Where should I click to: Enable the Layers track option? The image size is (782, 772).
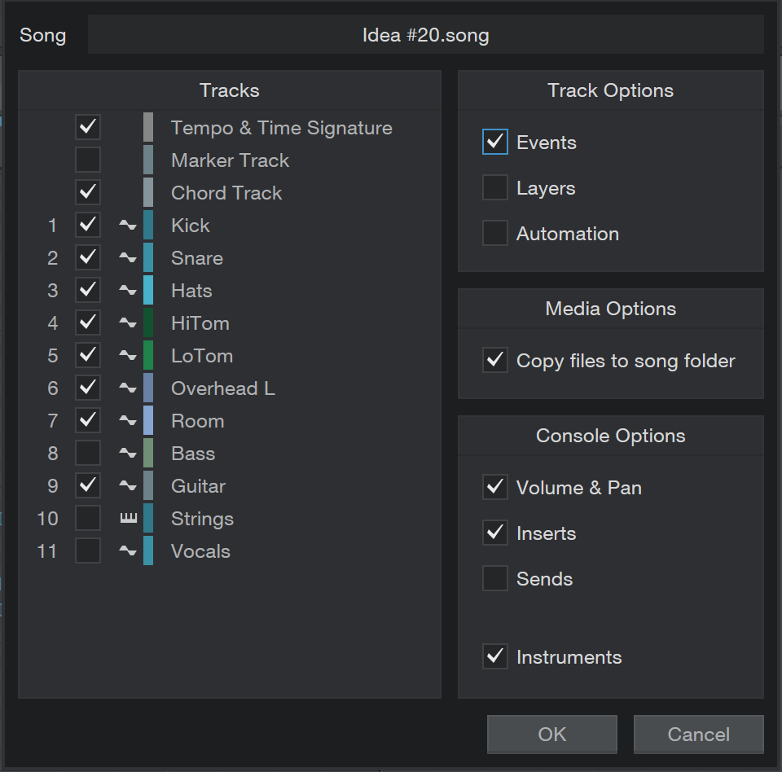[495, 187]
